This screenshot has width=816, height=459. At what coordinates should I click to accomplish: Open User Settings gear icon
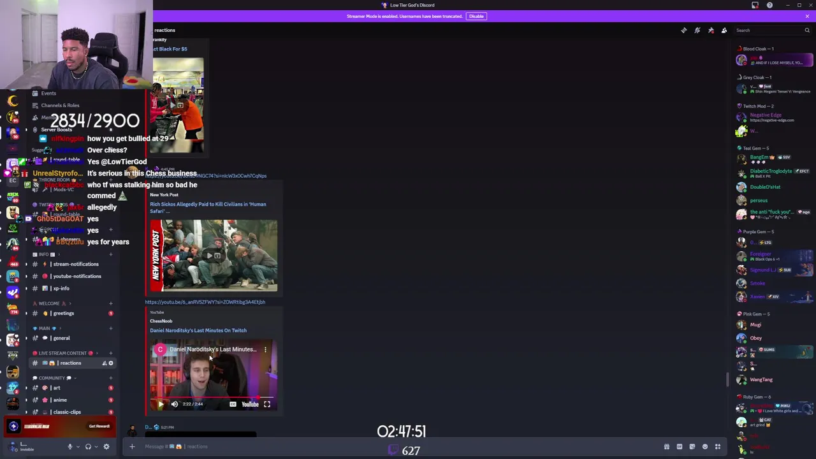(x=106, y=447)
